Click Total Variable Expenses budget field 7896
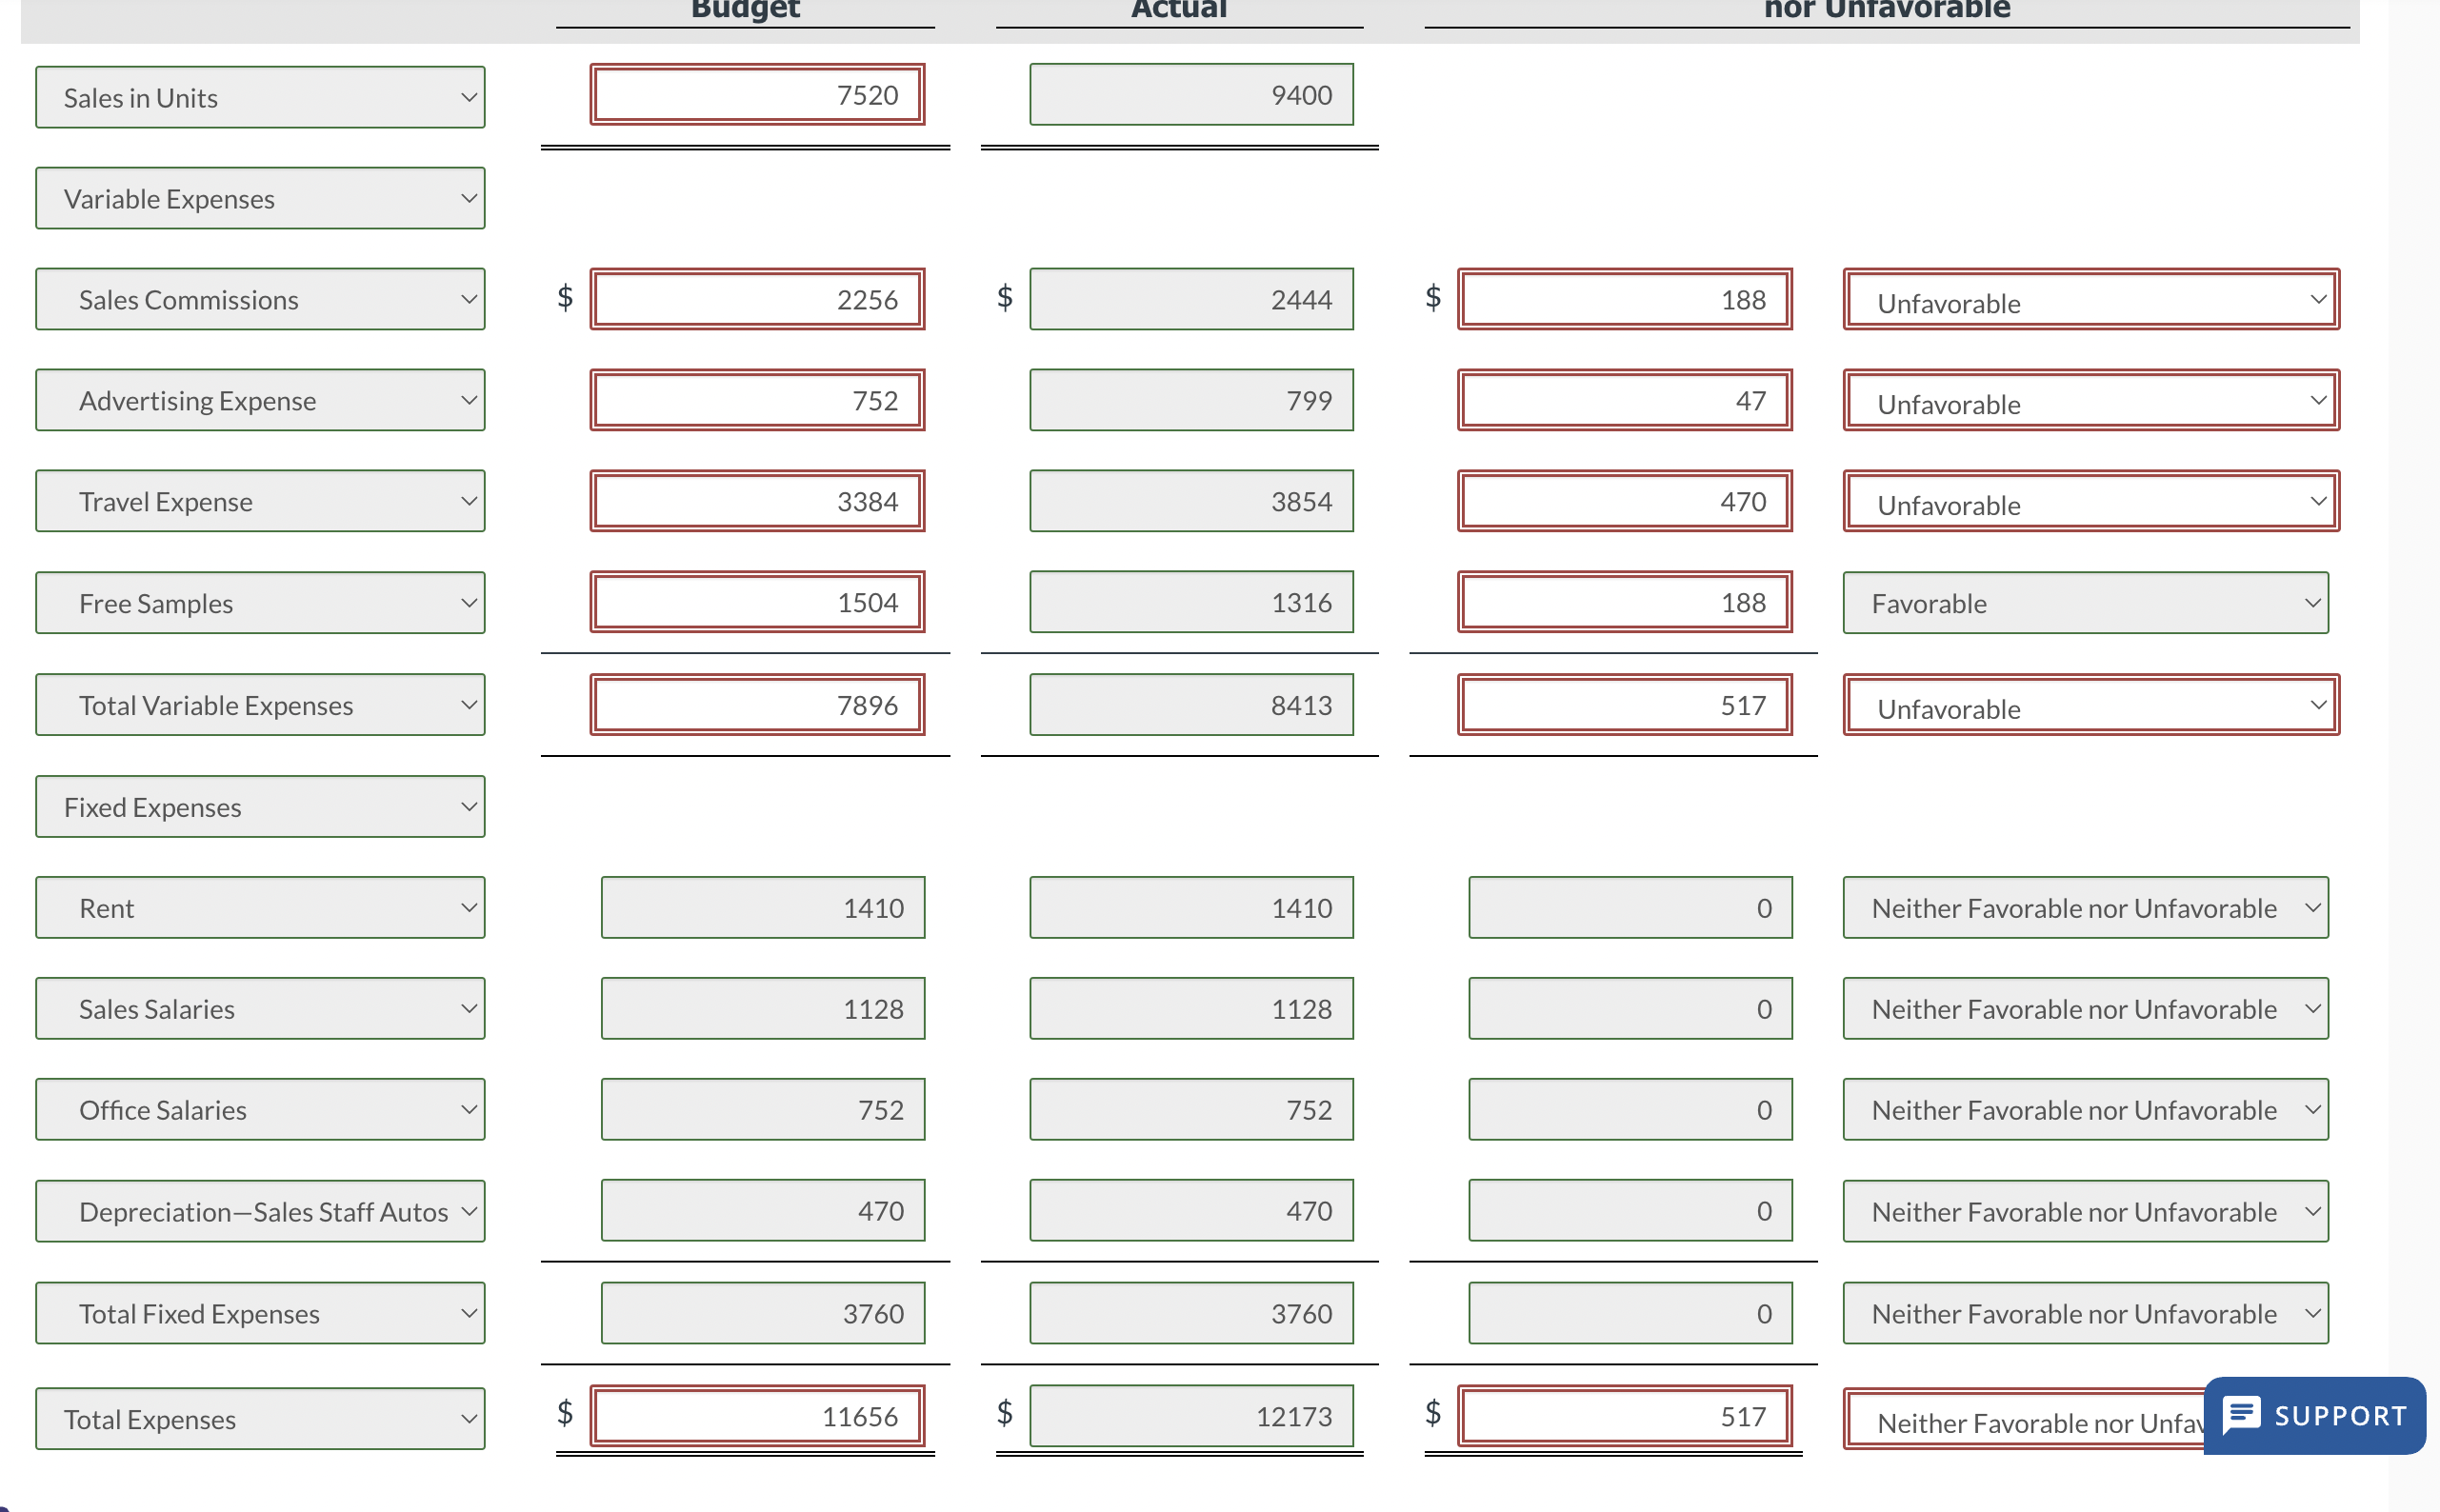Image resolution: width=2440 pixels, height=1512 pixels. (757, 705)
